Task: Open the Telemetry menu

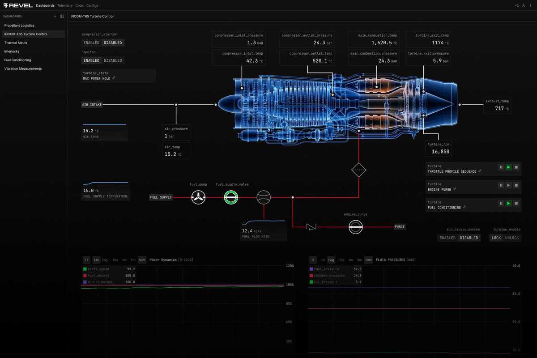Action: [65, 5]
